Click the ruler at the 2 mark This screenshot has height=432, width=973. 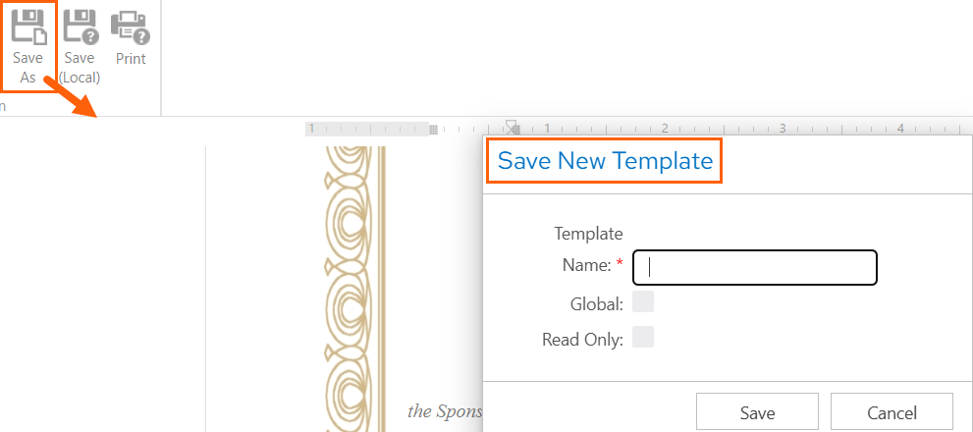665,129
